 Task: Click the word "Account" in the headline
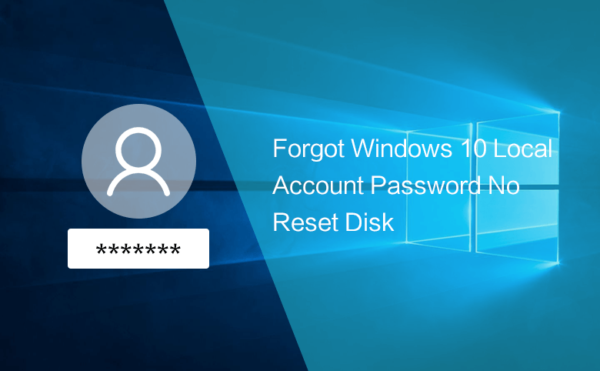[318, 185]
